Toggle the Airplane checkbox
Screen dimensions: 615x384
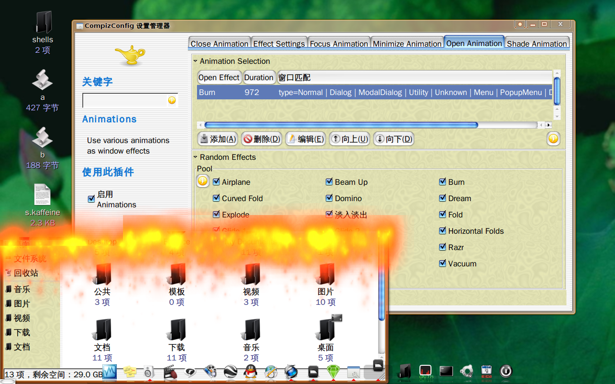pyautogui.click(x=216, y=182)
